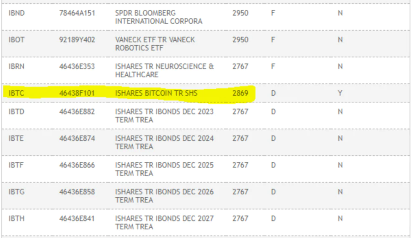Select the IBTF ticker symbol
This screenshot has width=413, height=238.
click(x=16, y=165)
